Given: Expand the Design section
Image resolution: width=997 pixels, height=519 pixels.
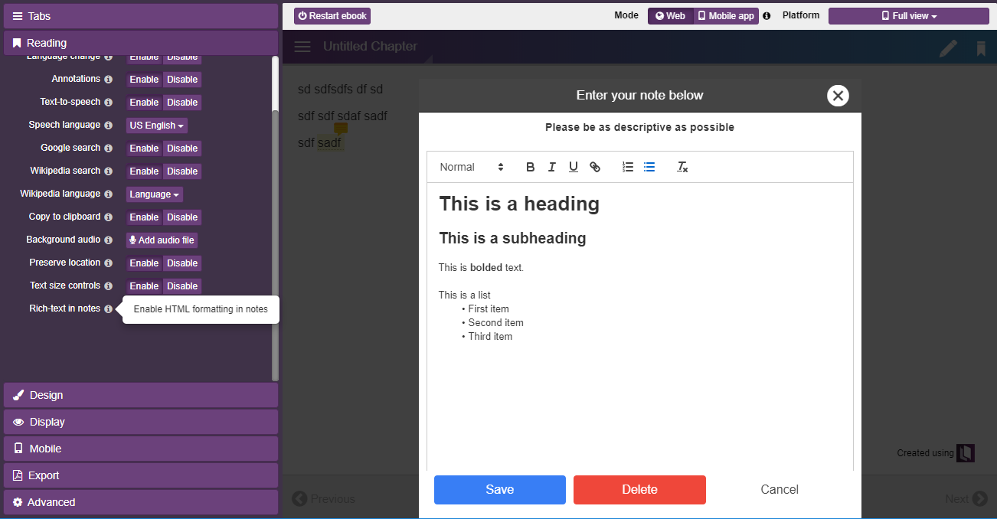Looking at the screenshot, I should coord(141,395).
